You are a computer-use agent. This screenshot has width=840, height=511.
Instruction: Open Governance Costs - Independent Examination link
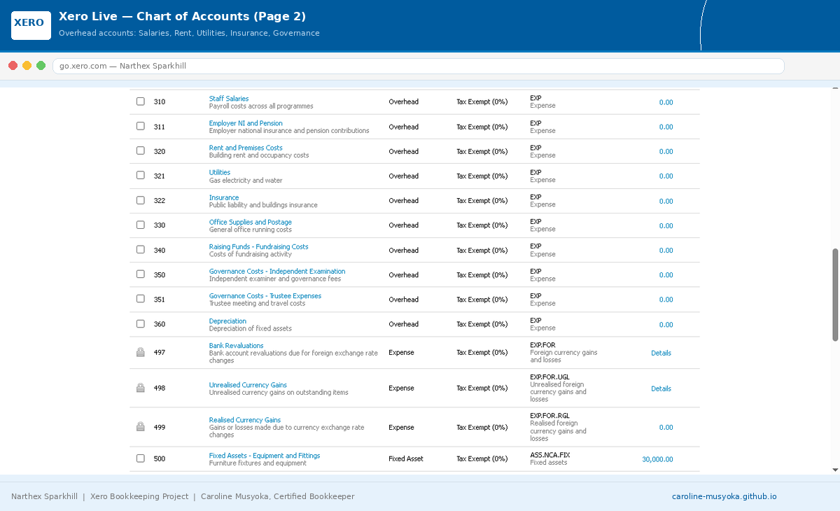[x=277, y=271]
